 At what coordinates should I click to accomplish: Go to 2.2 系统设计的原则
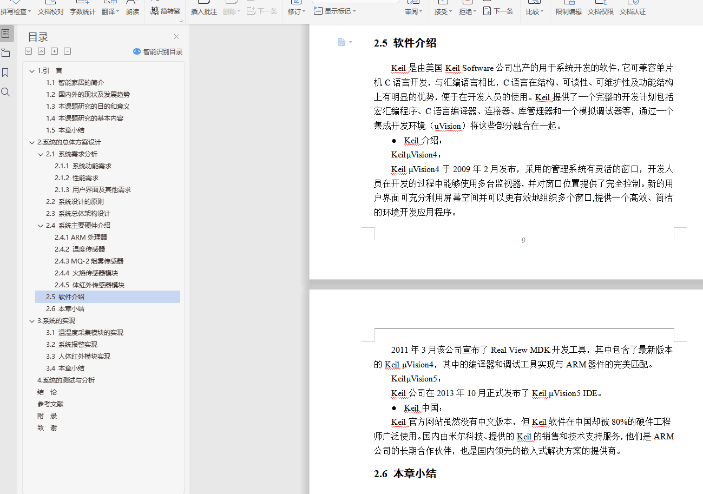click(75, 202)
